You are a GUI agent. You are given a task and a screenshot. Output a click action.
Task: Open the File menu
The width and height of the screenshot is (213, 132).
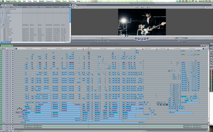(19, 1)
